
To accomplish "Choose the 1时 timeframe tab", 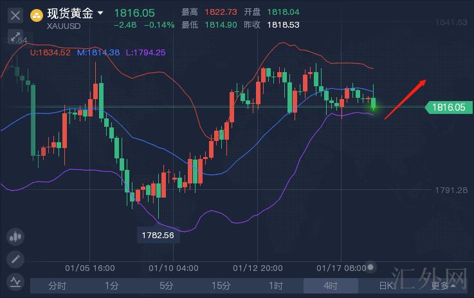I will [275, 286].
